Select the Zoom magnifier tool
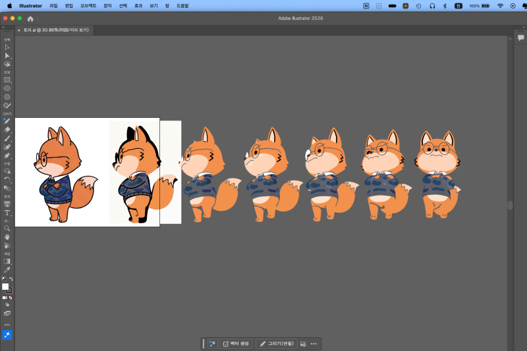The height and width of the screenshot is (351, 527). pos(7,229)
